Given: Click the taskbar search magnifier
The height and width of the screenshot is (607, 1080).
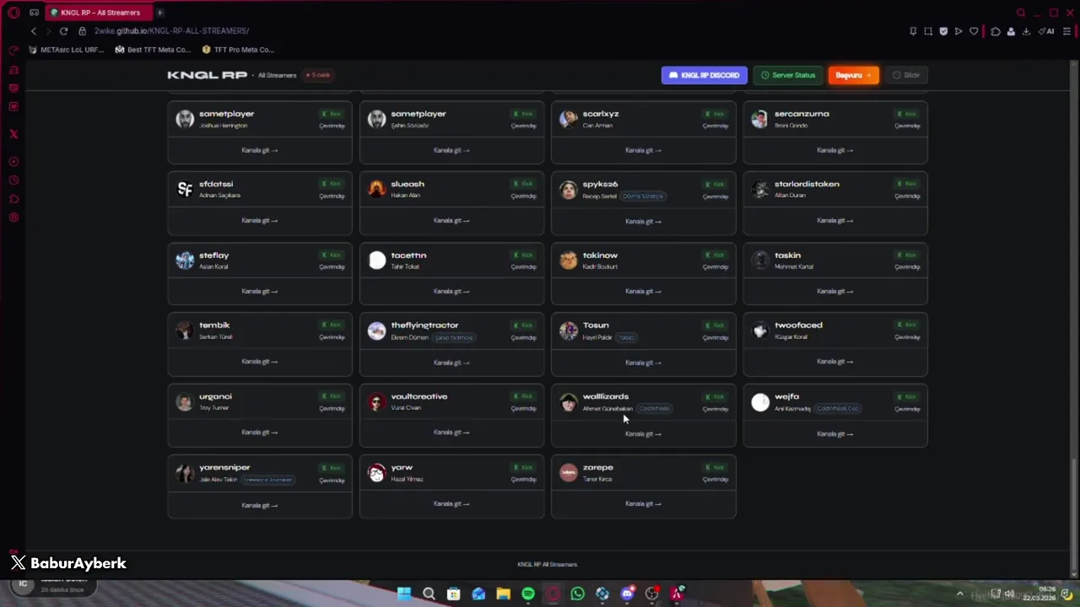Looking at the screenshot, I should coord(429,594).
